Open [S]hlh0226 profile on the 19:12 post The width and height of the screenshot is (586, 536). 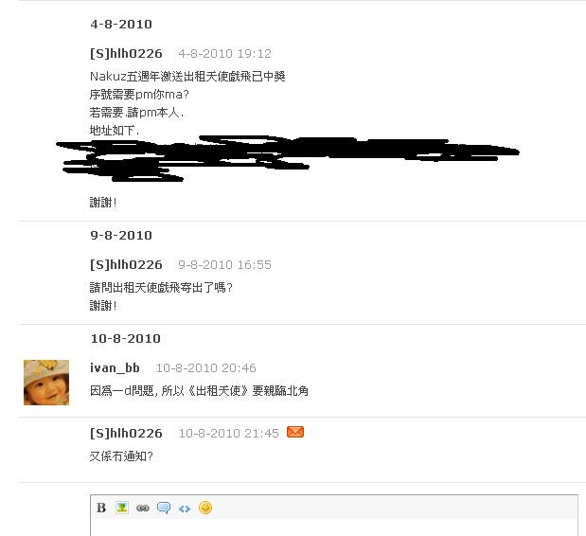click(x=126, y=53)
